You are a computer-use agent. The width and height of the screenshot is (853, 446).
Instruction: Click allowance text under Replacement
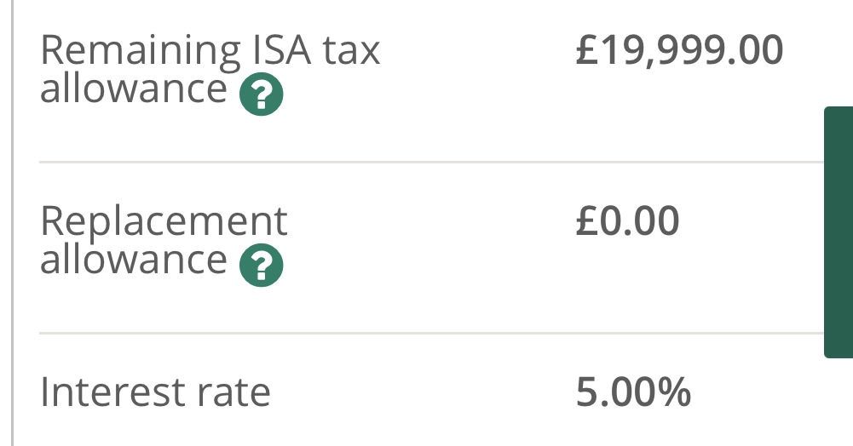(x=134, y=260)
